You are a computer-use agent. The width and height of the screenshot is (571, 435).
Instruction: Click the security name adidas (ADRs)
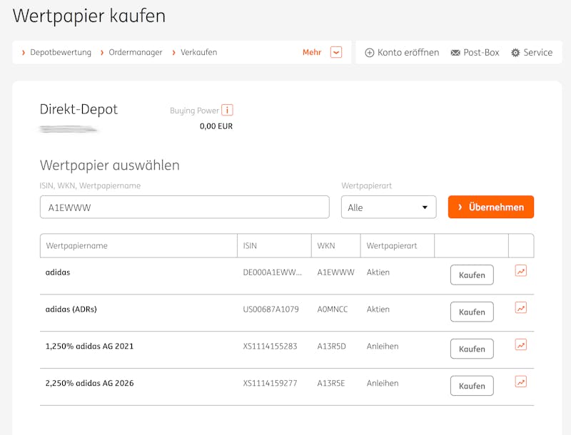click(71, 309)
